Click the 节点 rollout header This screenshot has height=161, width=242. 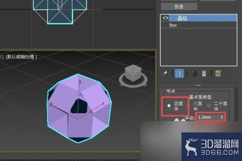(171, 91)
